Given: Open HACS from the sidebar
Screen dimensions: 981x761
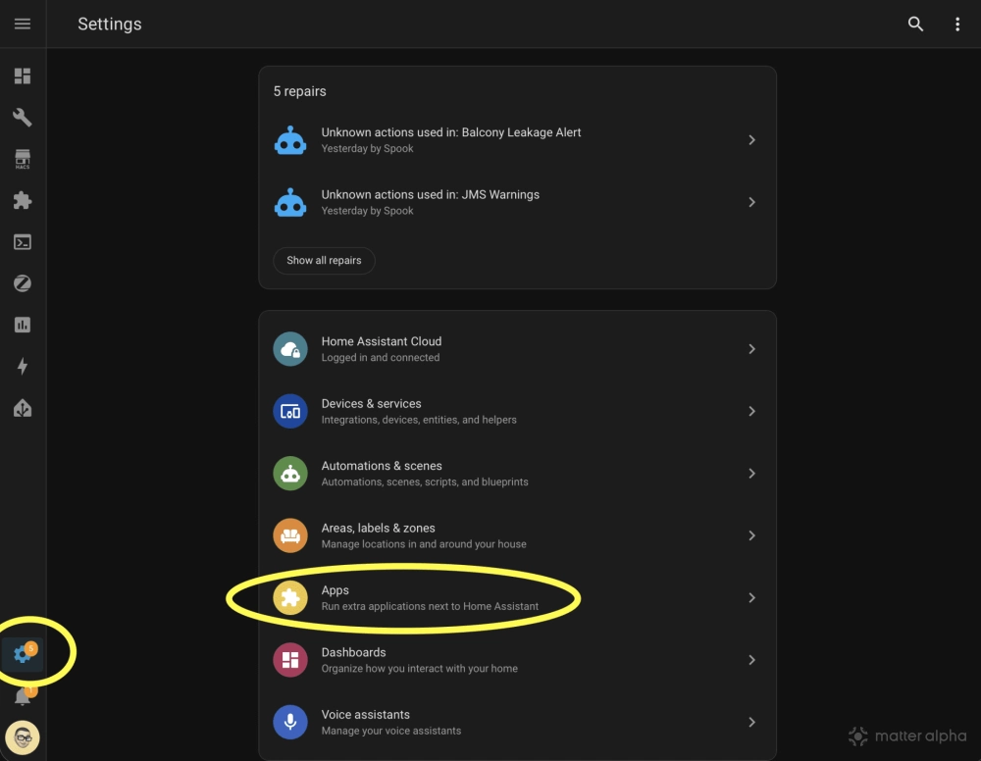Looking at the screenshot, I should point(23,158).
